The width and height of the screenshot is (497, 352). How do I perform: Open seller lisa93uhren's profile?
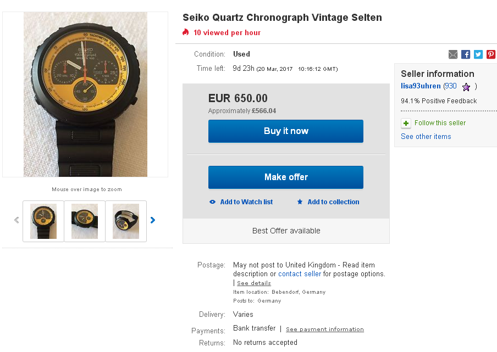421,86
